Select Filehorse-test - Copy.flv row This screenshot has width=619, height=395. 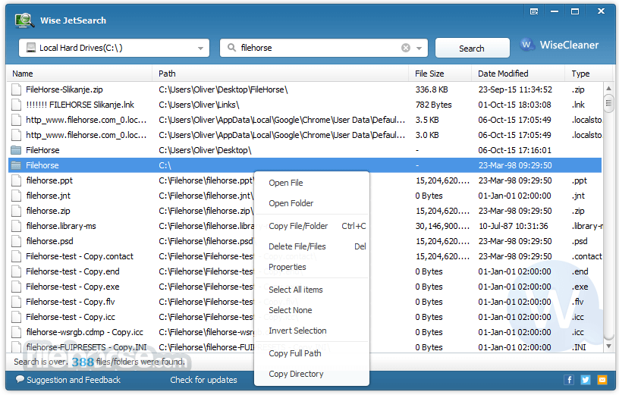tap(305, 302)
